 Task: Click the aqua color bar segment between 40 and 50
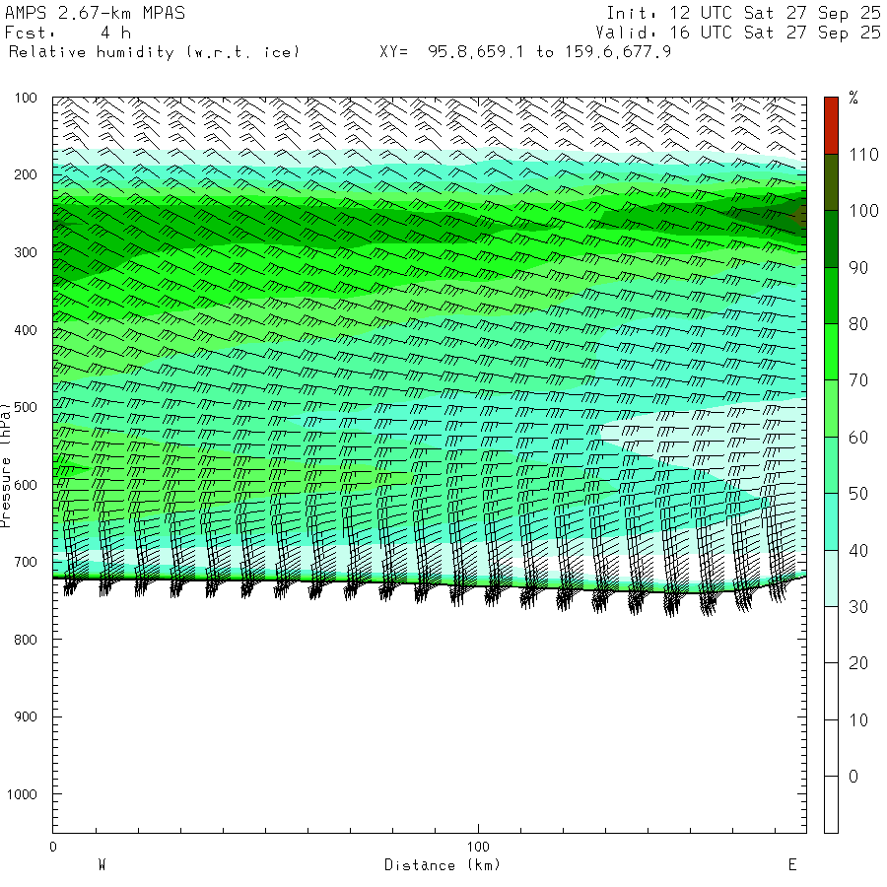click(831, 521)
